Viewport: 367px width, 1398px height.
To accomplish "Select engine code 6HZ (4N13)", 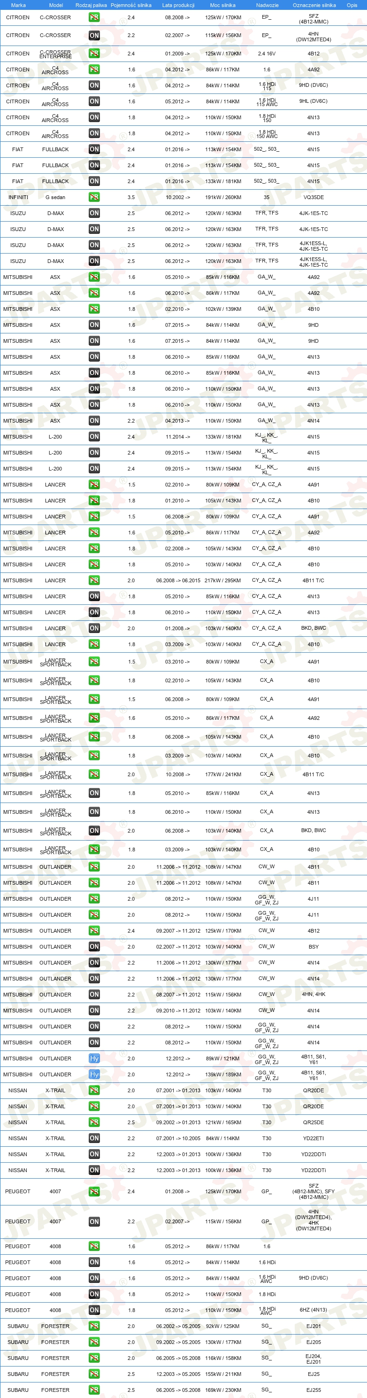I will (313, 1310).
